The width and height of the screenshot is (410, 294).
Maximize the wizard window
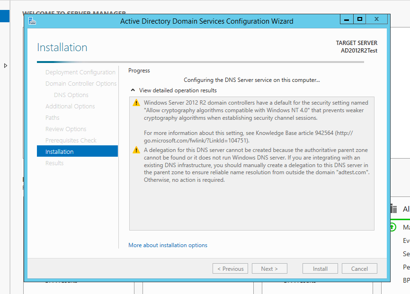point(360,19)
